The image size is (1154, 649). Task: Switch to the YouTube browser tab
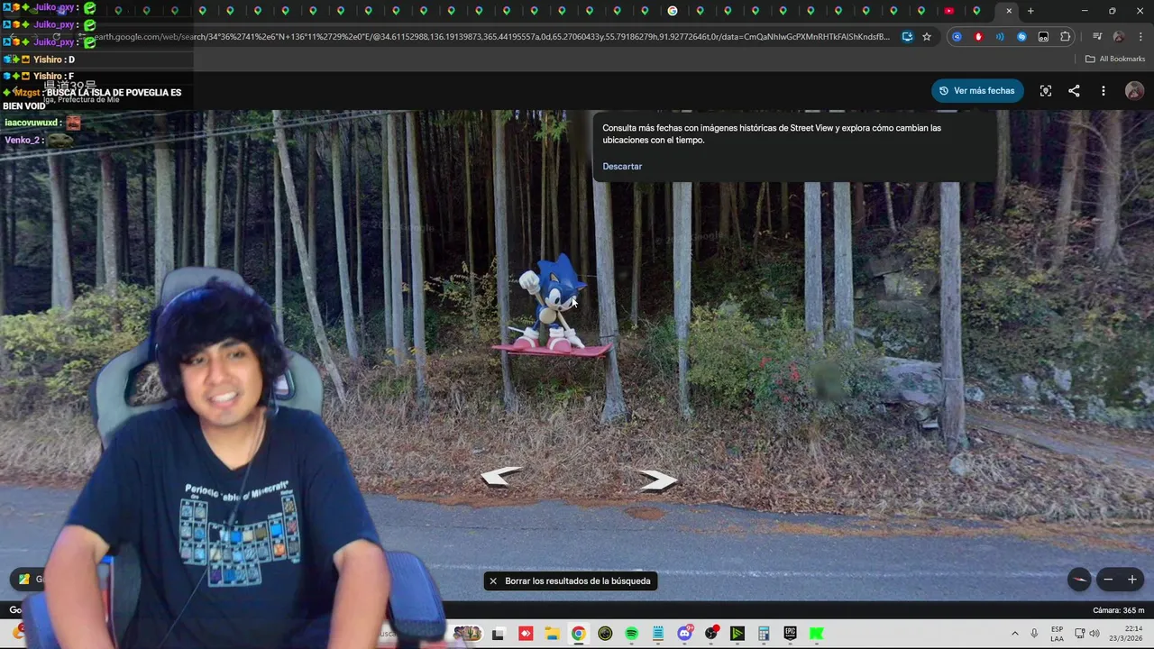[x=949, y=11]
